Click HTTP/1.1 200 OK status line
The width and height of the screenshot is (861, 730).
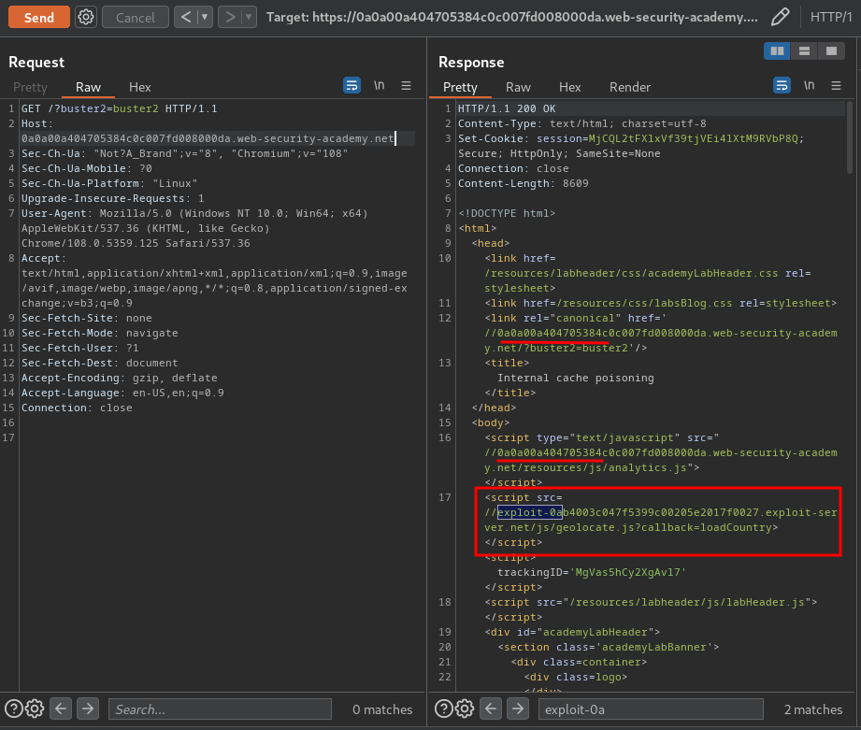(507, 108)
